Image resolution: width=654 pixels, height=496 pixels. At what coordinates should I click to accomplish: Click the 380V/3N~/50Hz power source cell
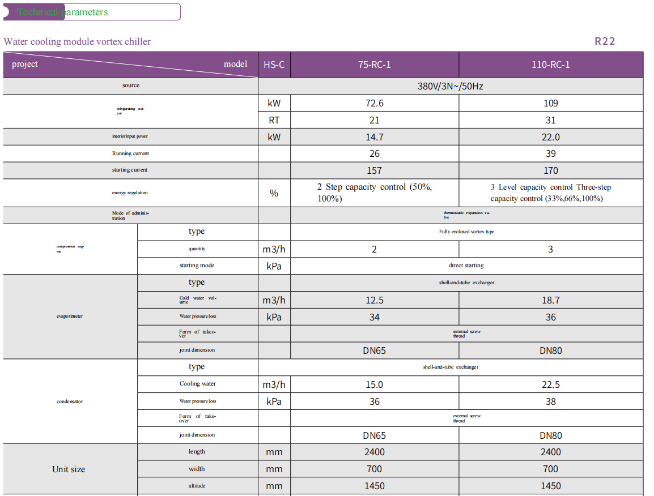[450, 86]
